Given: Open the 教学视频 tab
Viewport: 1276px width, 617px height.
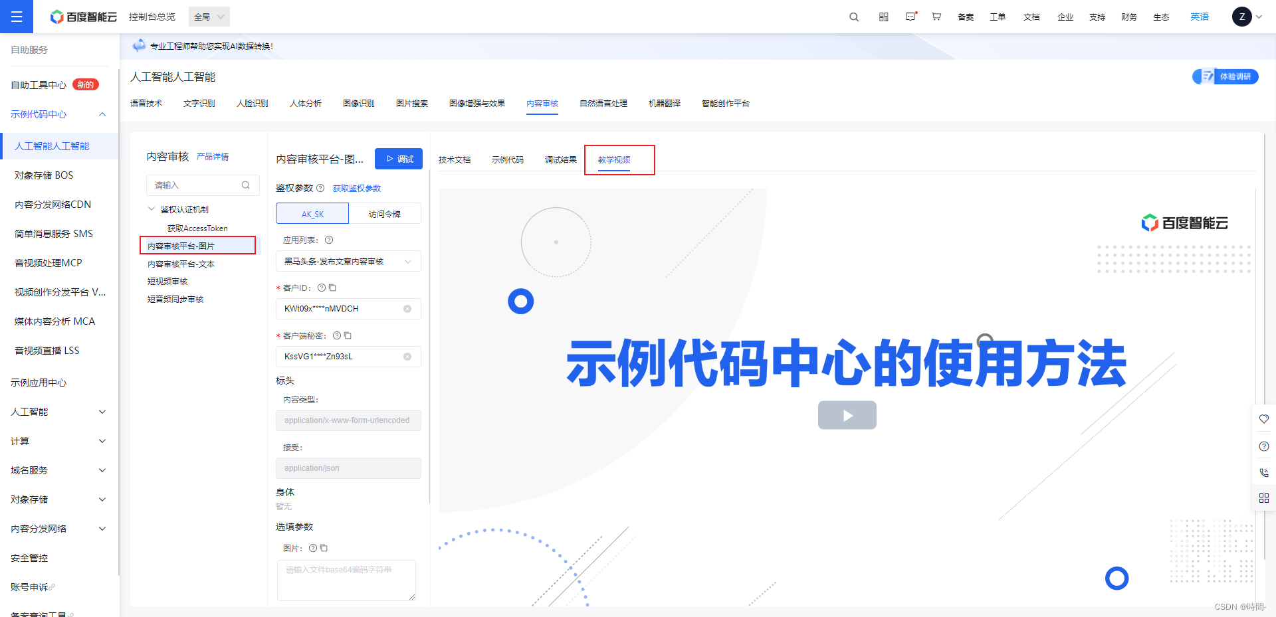Looking at the screenshot, I should (614, 160).
